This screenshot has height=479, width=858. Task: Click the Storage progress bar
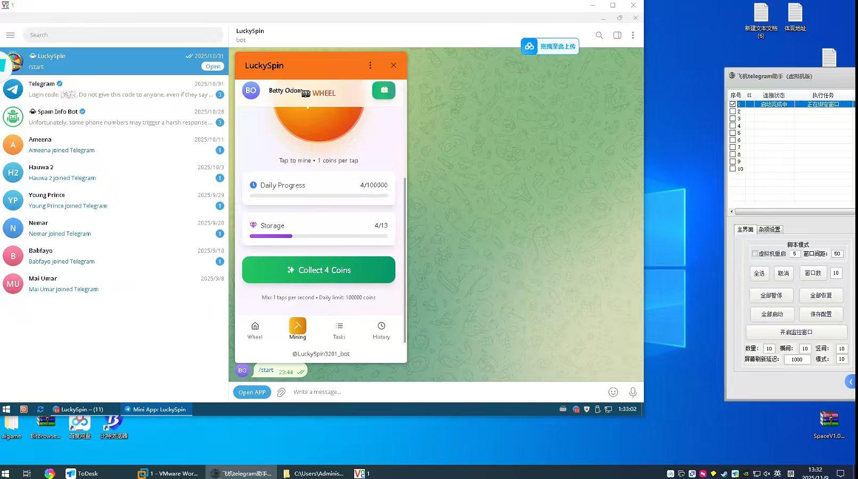pos(318,236)
